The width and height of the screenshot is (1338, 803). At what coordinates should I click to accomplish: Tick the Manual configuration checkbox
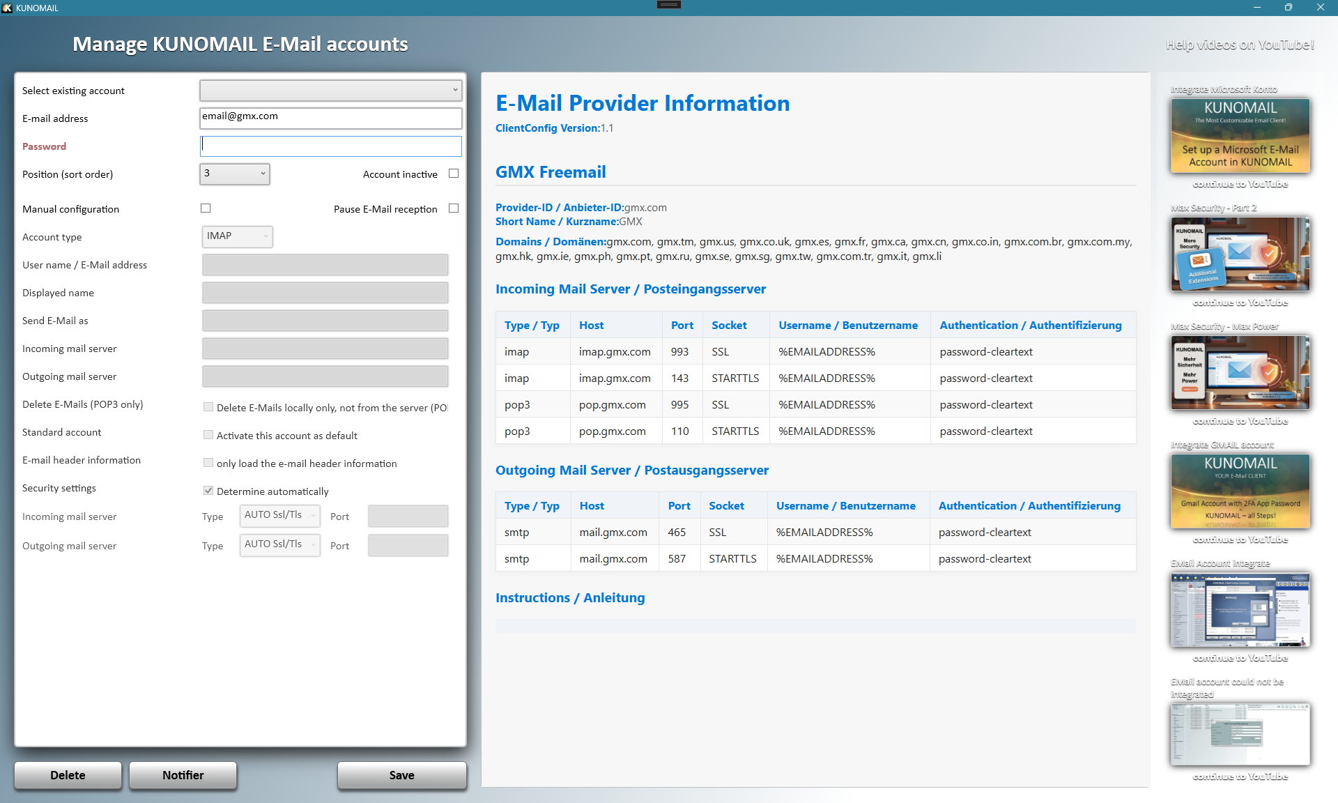point(206,208)
